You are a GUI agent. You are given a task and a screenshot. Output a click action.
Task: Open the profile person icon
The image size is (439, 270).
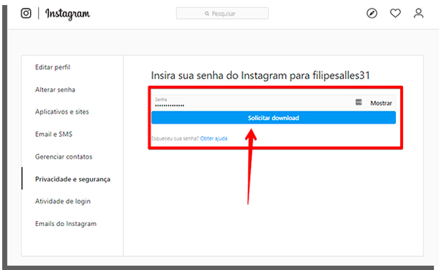click(x=419, y=13)
